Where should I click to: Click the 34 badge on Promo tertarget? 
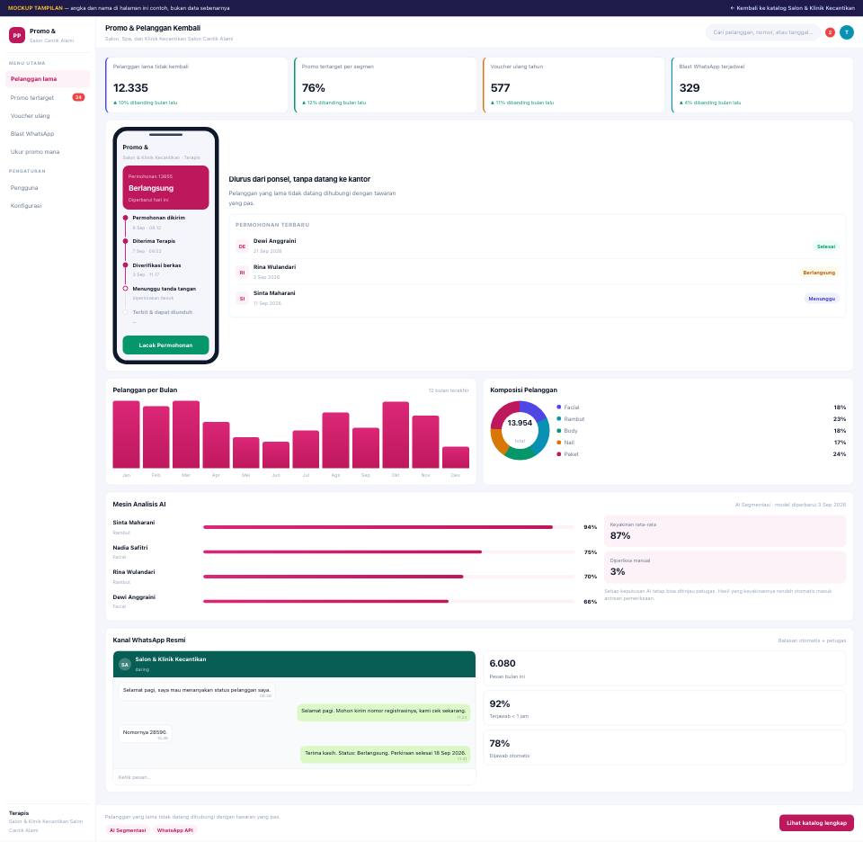click(79, 97)
